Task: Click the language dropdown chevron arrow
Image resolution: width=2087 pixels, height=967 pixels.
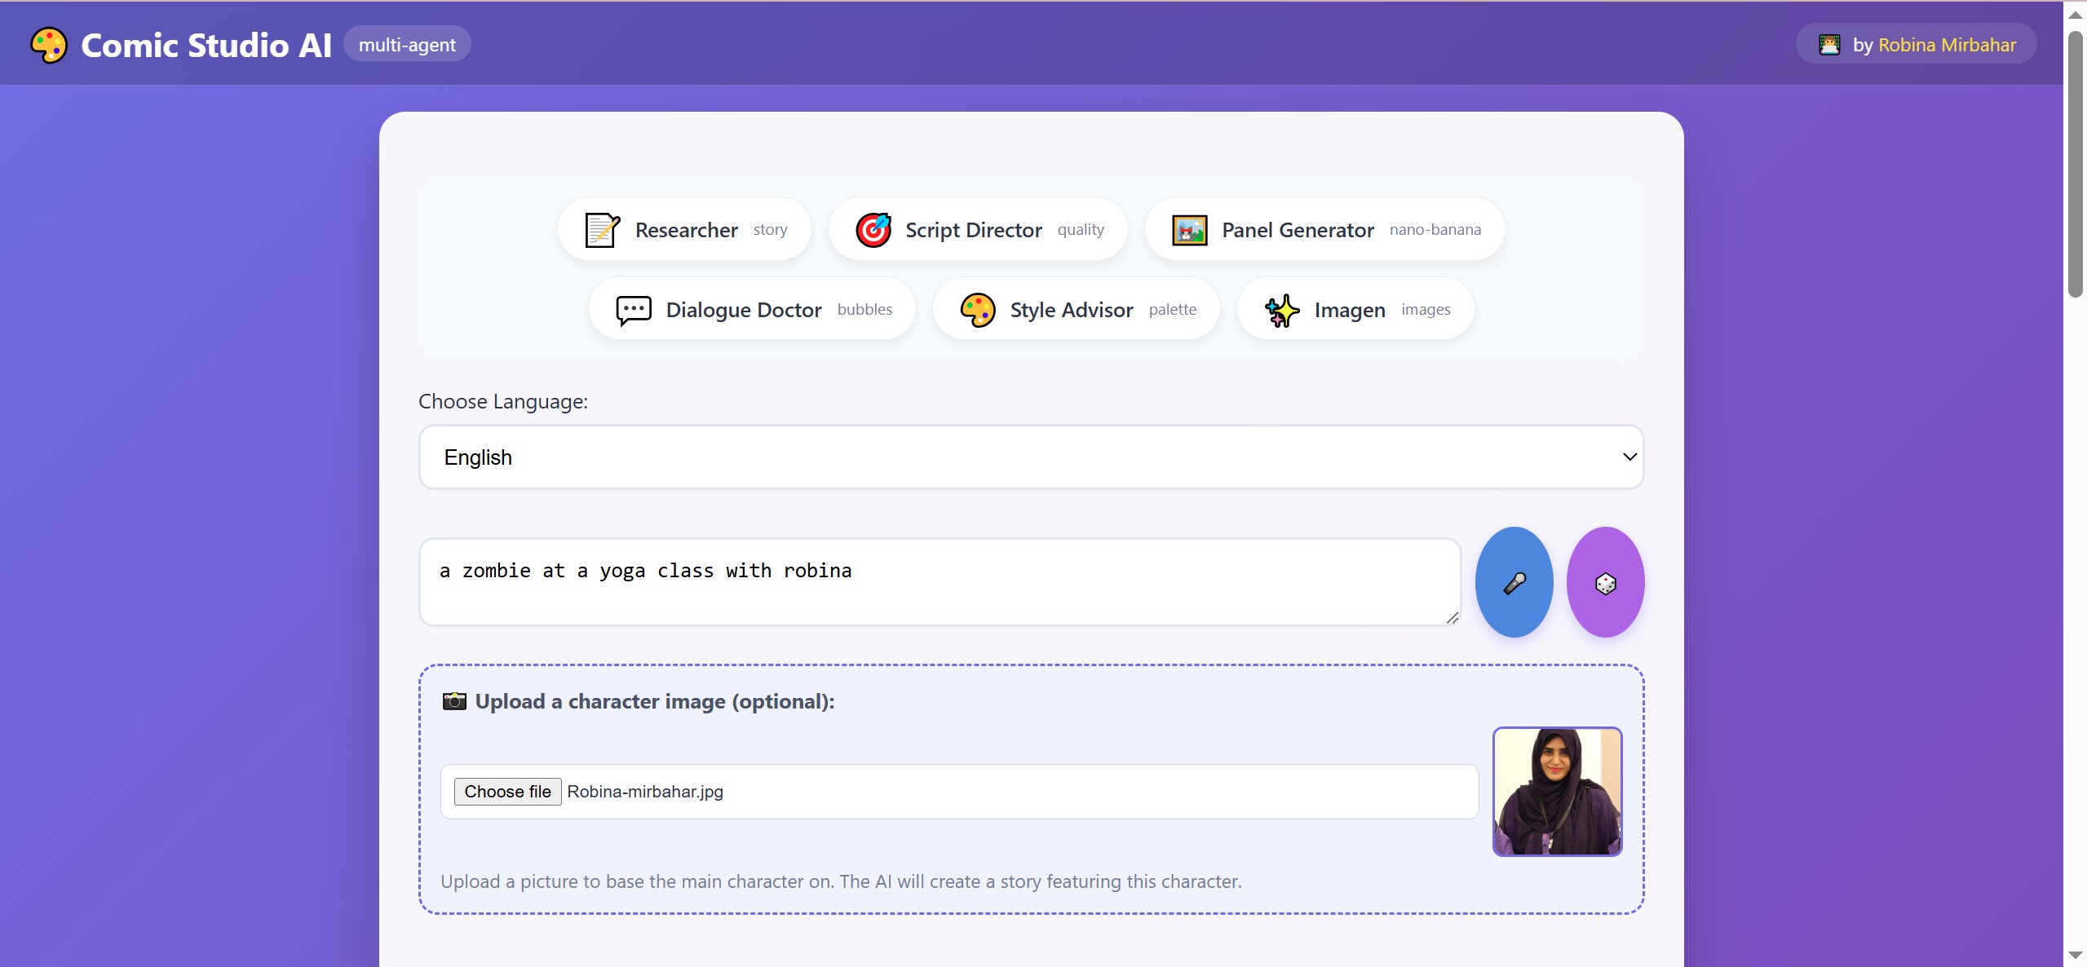Action: coord(1629,457)
